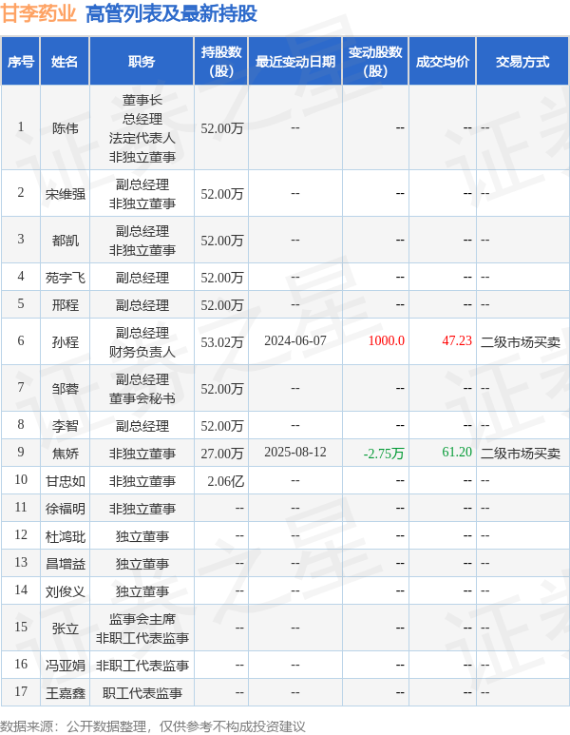Click 法定代表人 in 陈伟's positions
The height and width of the screenshot is (735, 570).
coord(142,138)
